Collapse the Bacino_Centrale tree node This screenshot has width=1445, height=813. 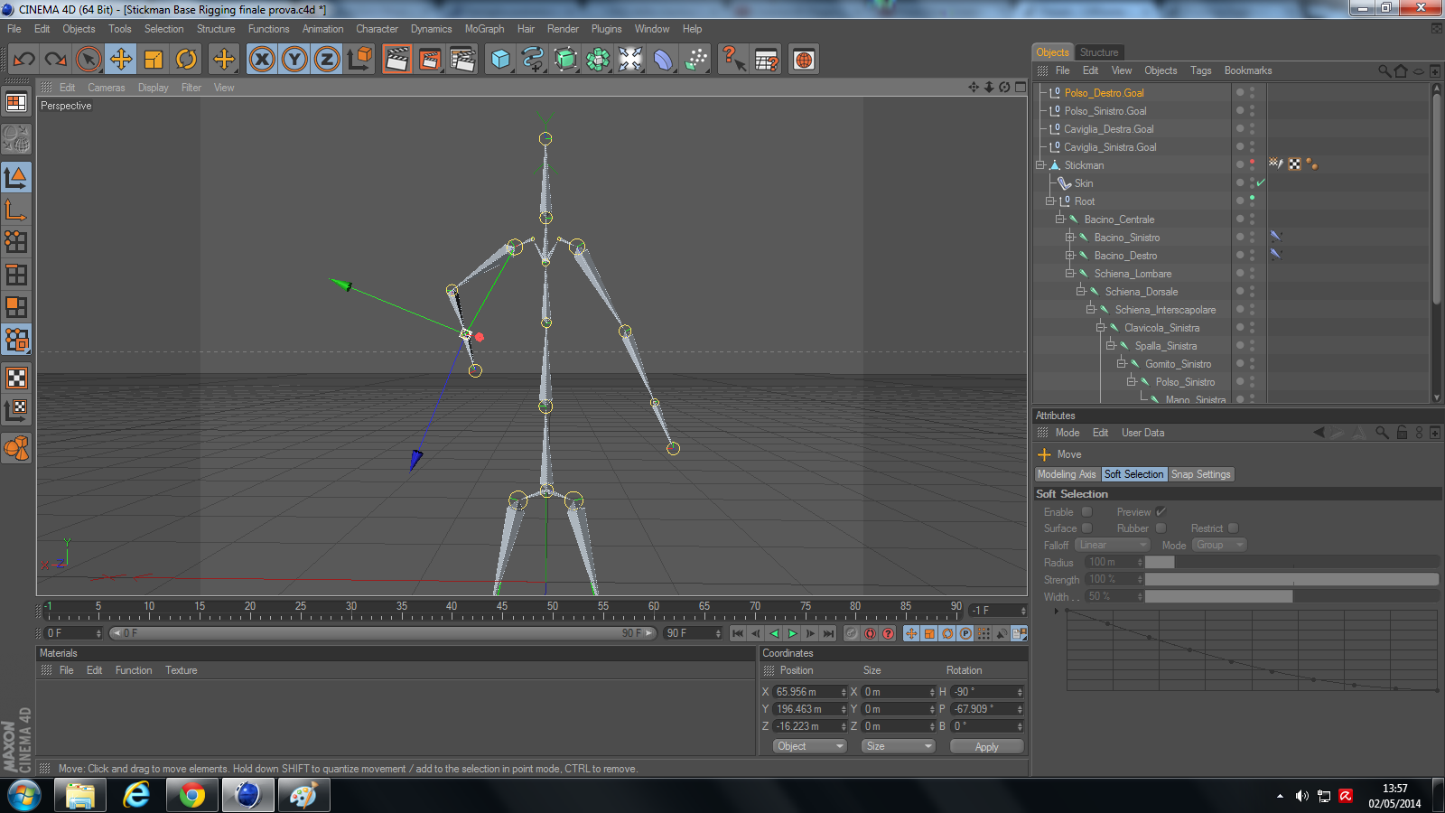point(1060,220)
